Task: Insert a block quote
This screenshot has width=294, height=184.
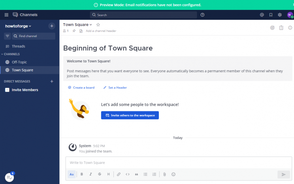Action: point(136,174)
